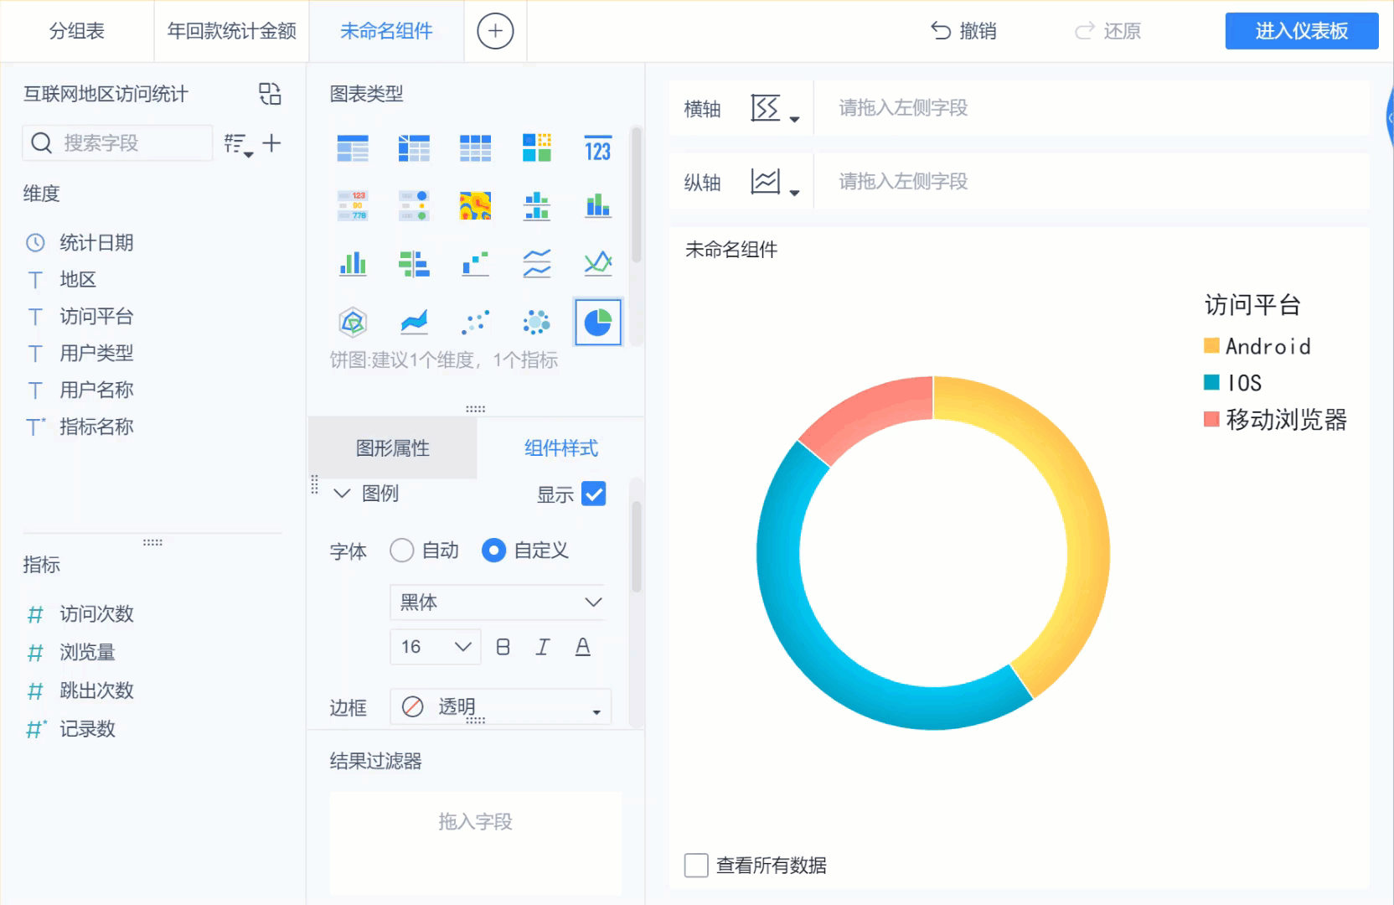This screenshot has width=1394, height=905.
Task: Select the 记录数 measure field
Action: (87, 730)
